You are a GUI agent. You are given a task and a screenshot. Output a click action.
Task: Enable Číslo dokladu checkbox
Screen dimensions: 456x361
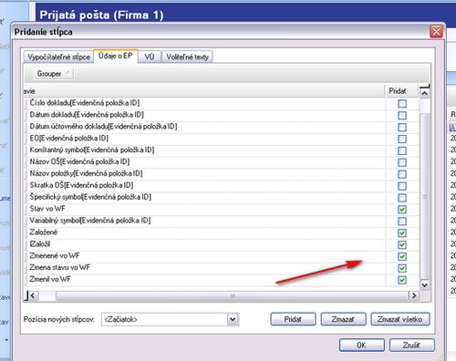click(402, 104)
